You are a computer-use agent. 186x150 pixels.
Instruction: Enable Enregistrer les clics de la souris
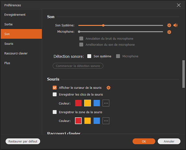[55, 95]
